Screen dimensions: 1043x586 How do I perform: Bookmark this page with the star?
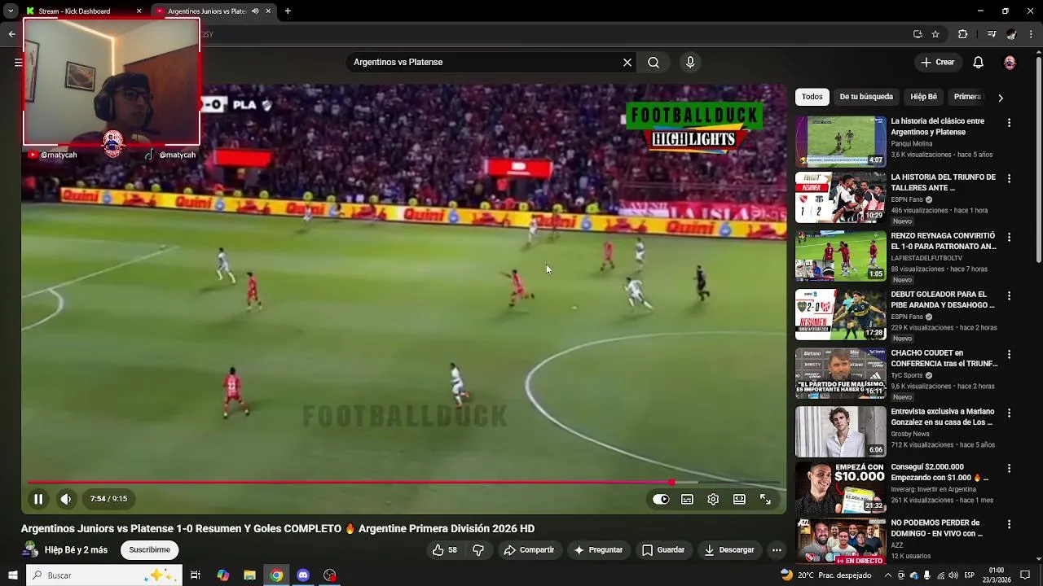point(935,34)
